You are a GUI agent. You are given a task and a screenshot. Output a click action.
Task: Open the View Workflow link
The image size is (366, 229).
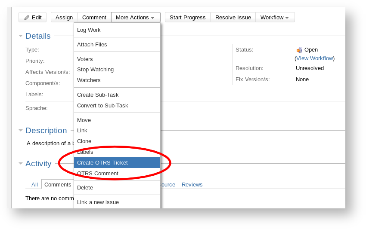[314, 58]
